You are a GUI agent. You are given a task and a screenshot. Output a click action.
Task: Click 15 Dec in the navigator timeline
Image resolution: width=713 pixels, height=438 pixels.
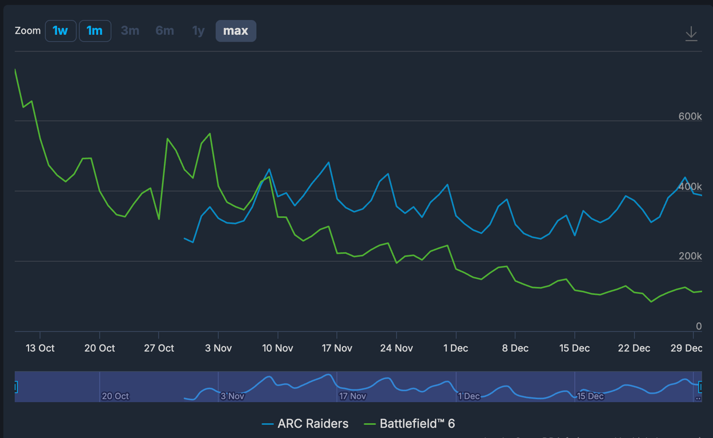click(590, 396)
